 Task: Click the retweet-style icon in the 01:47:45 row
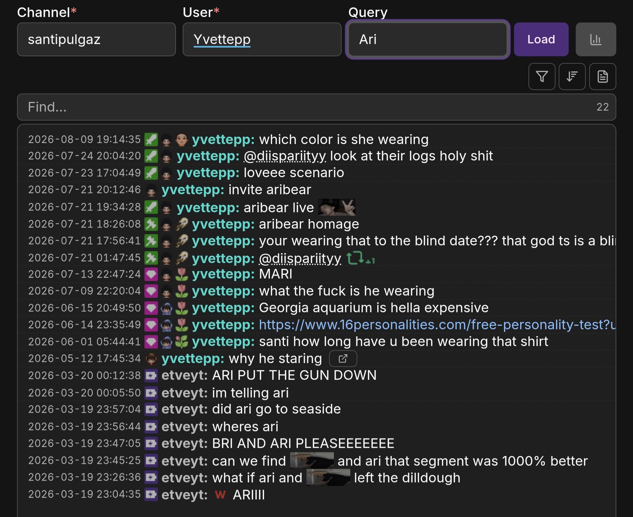(x=360, y=258)
